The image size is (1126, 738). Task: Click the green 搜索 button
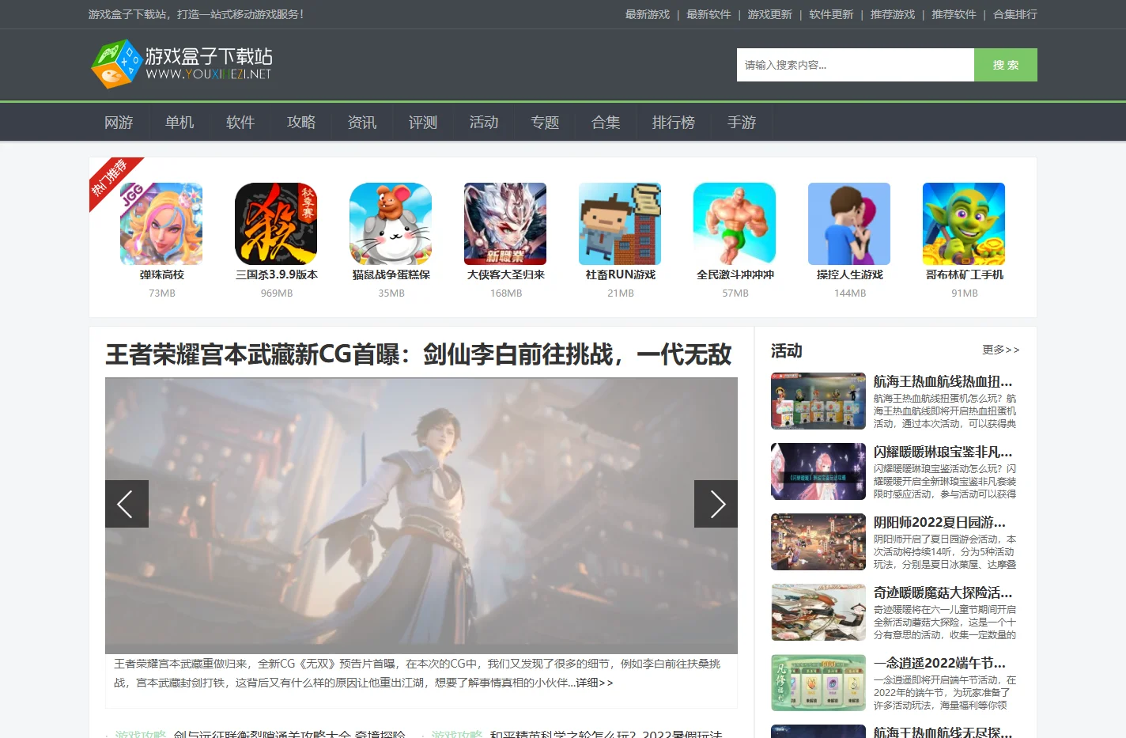tap(1006, 65)
